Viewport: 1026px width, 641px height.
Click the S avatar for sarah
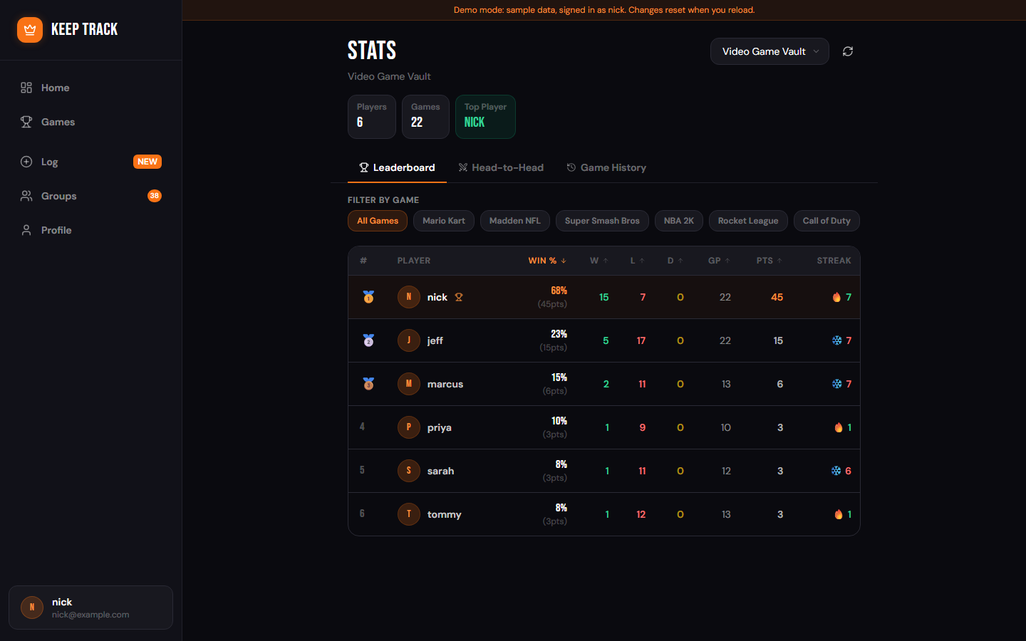tap(409, 471)
